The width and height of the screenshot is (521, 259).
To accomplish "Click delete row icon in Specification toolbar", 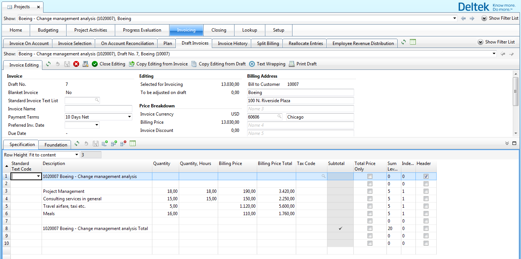I will [x=123, y=143].
